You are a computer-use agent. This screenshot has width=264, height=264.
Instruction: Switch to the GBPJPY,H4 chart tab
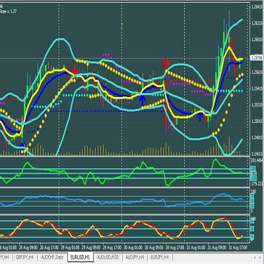point(25,257)
